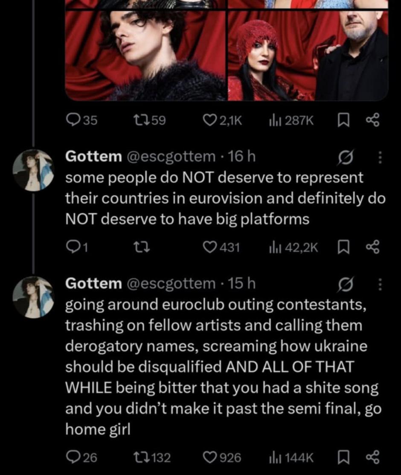Share the top image tweet
The height and width of the screenshot is (475, 401).
tap(372, 121)
